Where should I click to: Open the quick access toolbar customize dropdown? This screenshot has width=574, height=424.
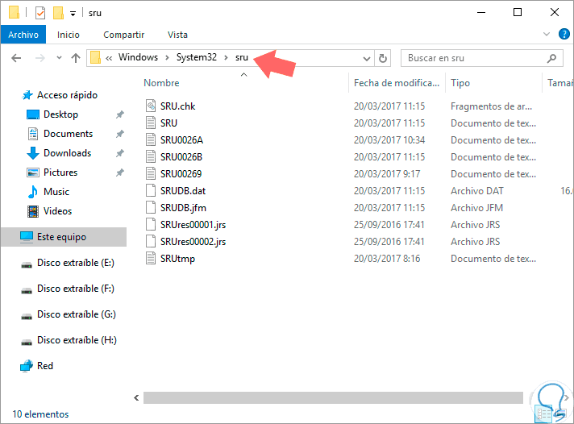pos(73,14)
